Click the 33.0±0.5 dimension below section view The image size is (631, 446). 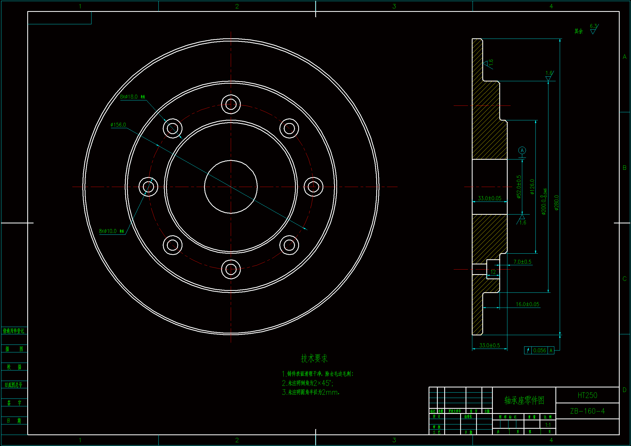click(x=489, y=345)
